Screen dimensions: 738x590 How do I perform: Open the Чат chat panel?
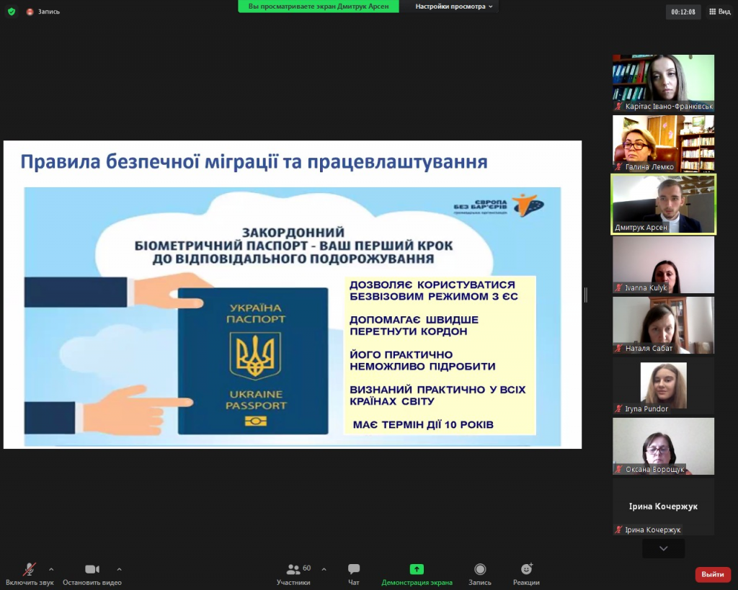coord(354,573)
